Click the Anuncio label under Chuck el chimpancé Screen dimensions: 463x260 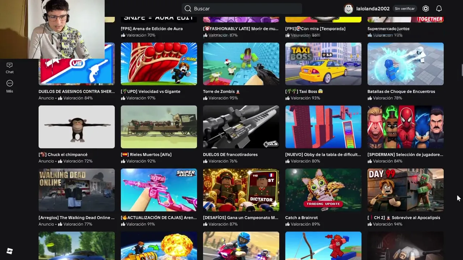tap(46, 161)
